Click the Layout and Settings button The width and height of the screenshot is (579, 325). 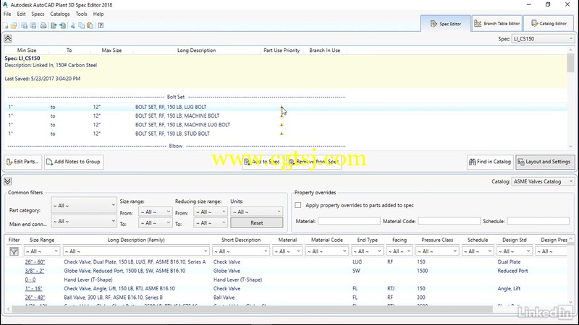coord(545,162)
